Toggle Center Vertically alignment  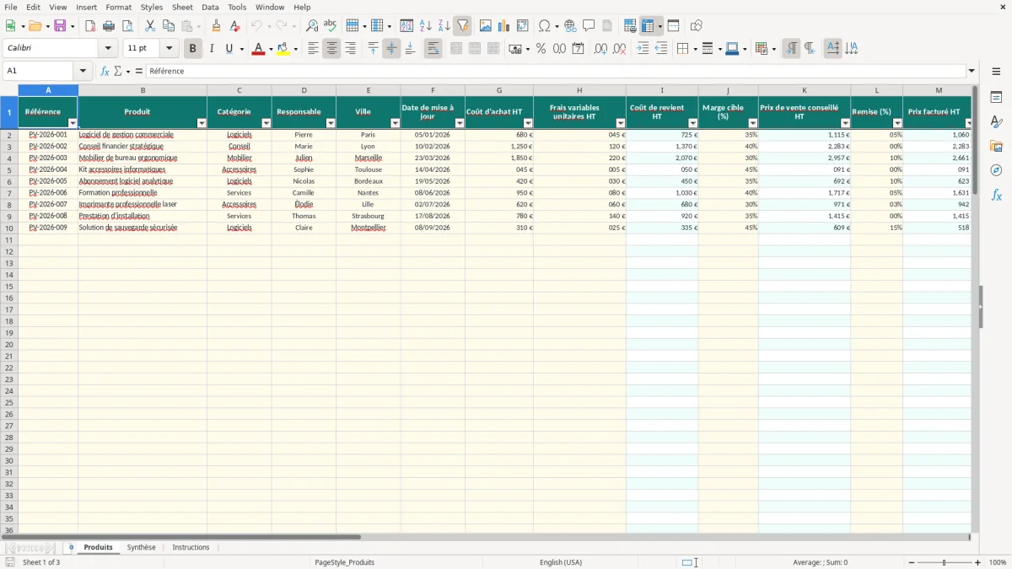pyautogui.click(x=391, y=49)
